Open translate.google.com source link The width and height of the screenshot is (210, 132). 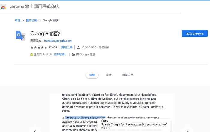(x=58, y=41)
